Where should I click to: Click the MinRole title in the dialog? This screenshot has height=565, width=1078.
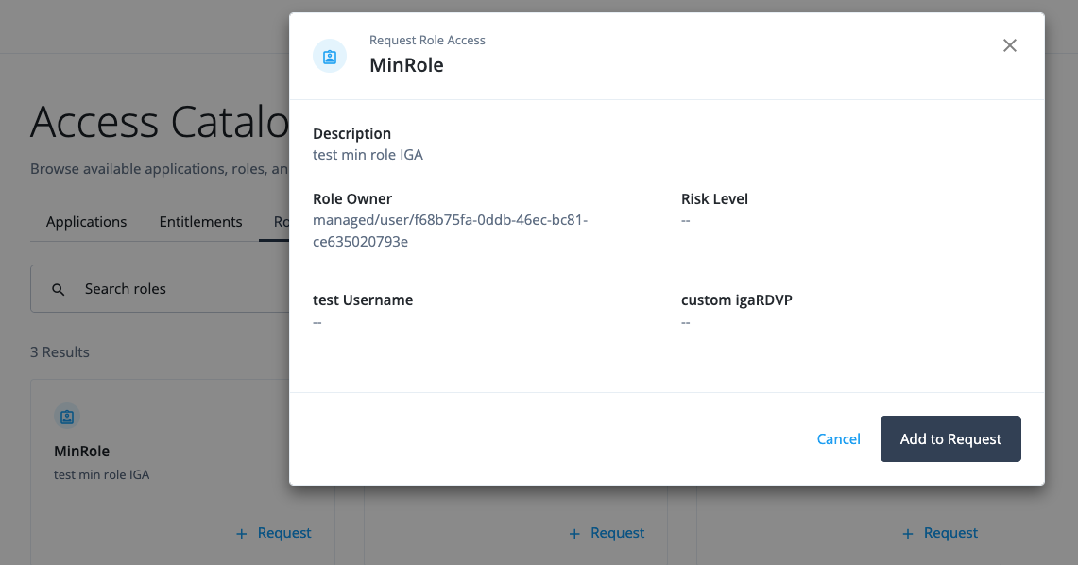(406, 65)
